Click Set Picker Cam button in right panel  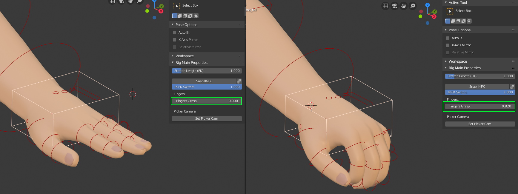pyautogui.click(x=480, y=124)
